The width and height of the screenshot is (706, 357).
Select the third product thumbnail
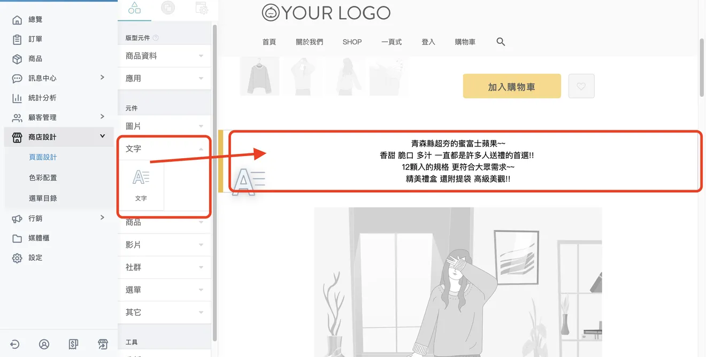tap(346, 76)
